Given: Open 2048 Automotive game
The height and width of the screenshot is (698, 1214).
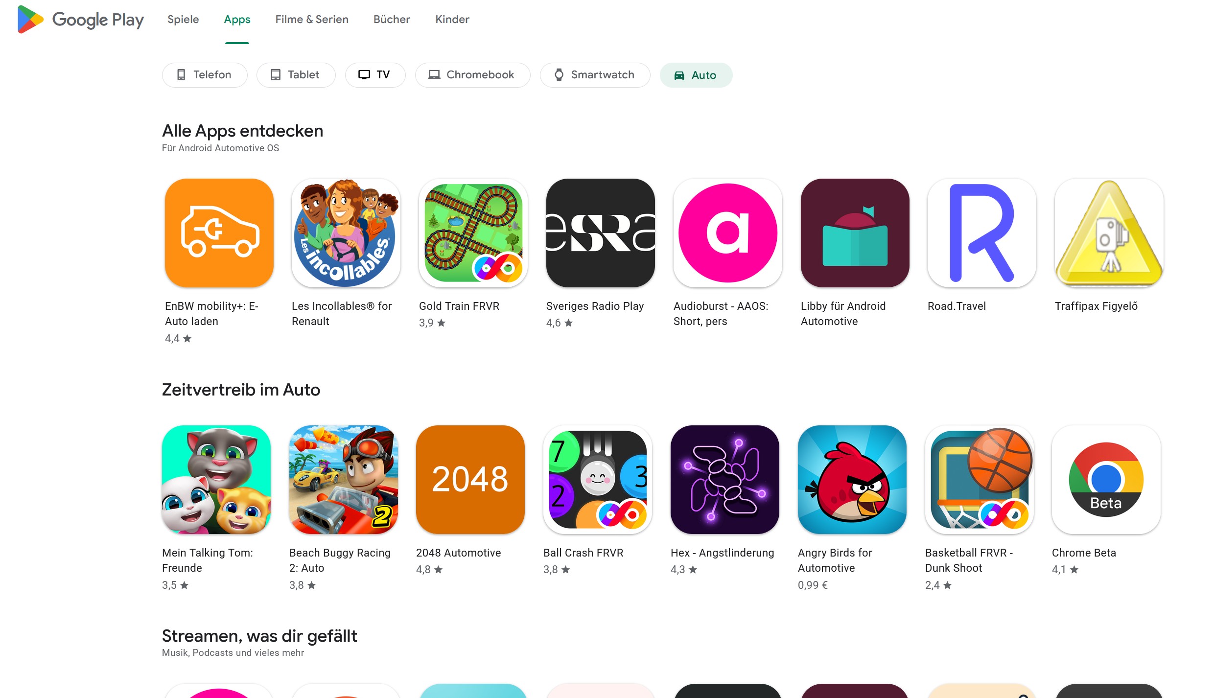Looking at the screenshot, I should pos(472,479).
